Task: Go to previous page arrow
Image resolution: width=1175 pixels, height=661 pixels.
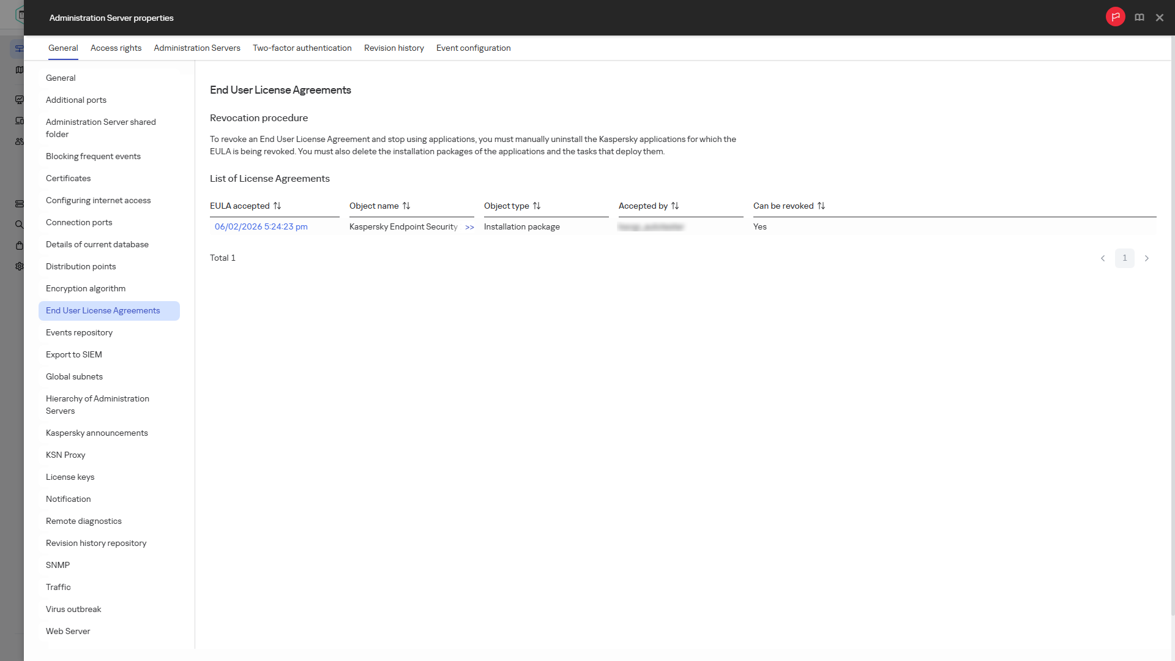Action: pyautogui.click(x=1103, y=258)
